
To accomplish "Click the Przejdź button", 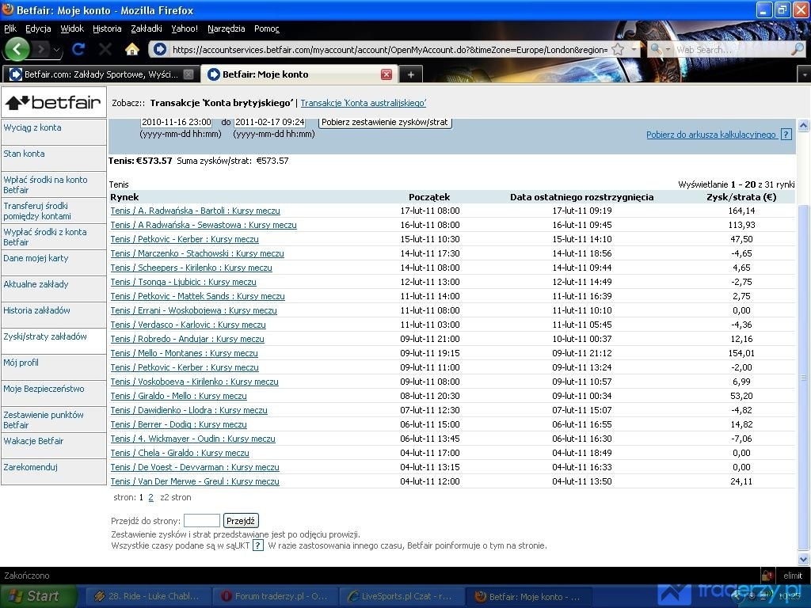I will [241, 521].
